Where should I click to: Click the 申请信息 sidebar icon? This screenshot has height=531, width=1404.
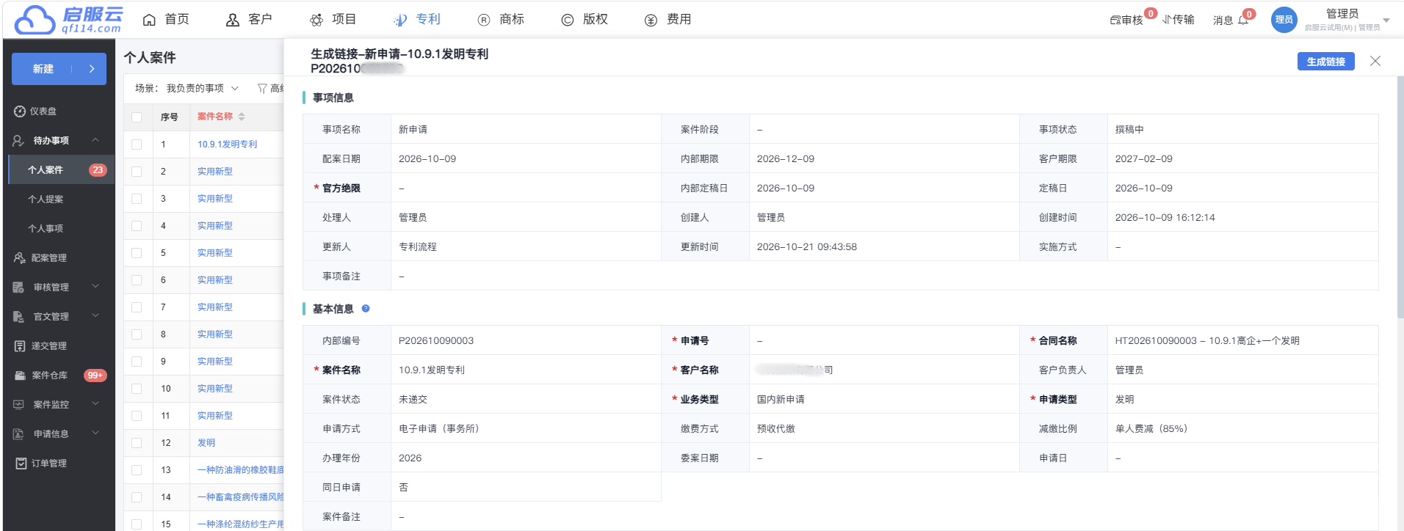[x=19, y=434]
